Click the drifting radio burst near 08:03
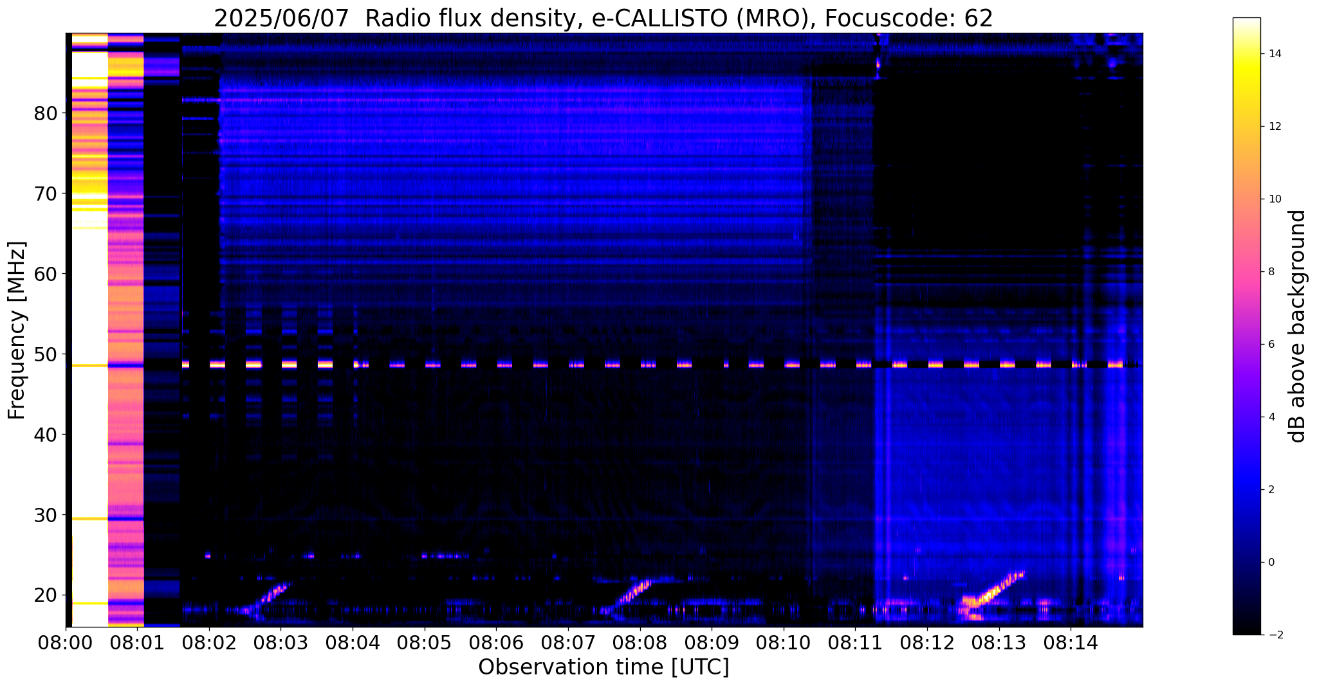 272,593
